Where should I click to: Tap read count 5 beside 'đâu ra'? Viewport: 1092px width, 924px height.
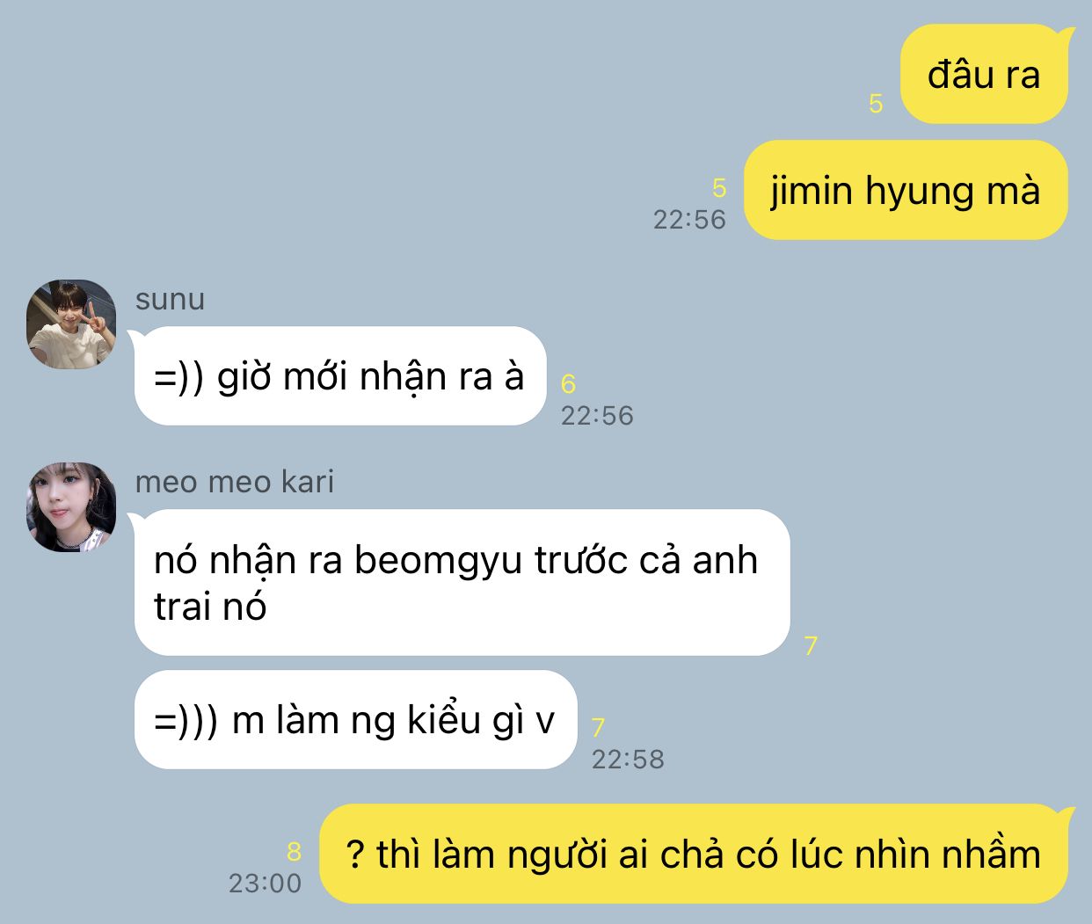click(876, 104)
